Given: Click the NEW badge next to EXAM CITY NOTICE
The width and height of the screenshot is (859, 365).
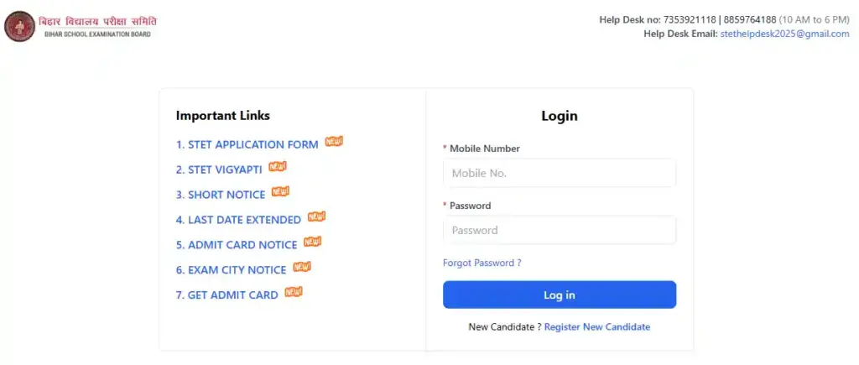Looking at the screenshot, I should 301,268.
